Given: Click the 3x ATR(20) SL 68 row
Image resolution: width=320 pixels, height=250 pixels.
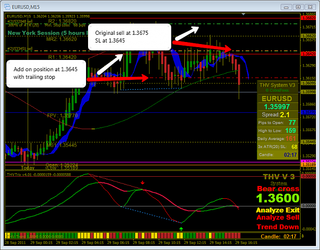Looking at the screenshot, I should click(278, 147).
